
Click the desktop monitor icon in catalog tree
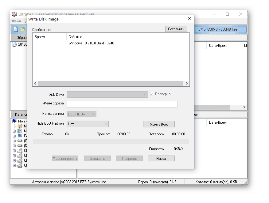pos(20,136)
